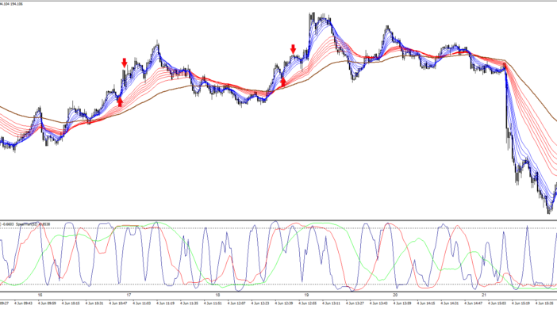The width and height of the screenshot is (557, 313).
Task: Select the hour marker 16
Action: coord(40,295)
